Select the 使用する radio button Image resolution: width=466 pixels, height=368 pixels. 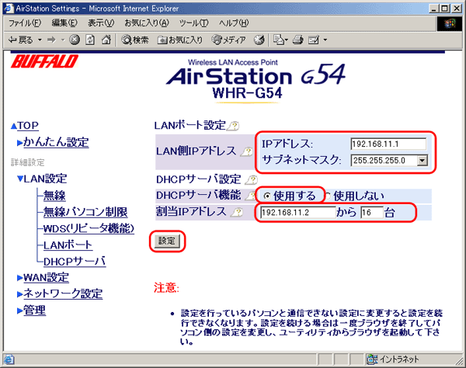pos(267,196)
